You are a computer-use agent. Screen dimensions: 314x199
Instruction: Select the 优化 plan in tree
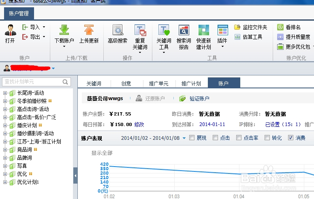coord(22,174)
